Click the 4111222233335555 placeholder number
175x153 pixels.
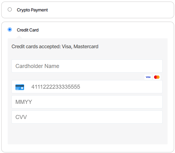[56, 87]
